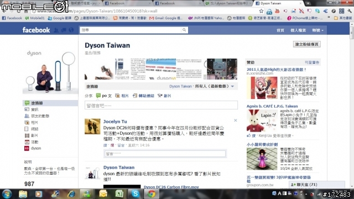Open Chrome from taskbar
Image resolution: width=354 pixels, height=199 pixels.
tap(152, 194)
